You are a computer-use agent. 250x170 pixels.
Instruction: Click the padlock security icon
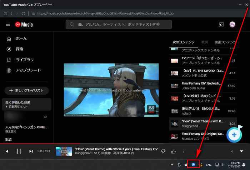point(34,14)
